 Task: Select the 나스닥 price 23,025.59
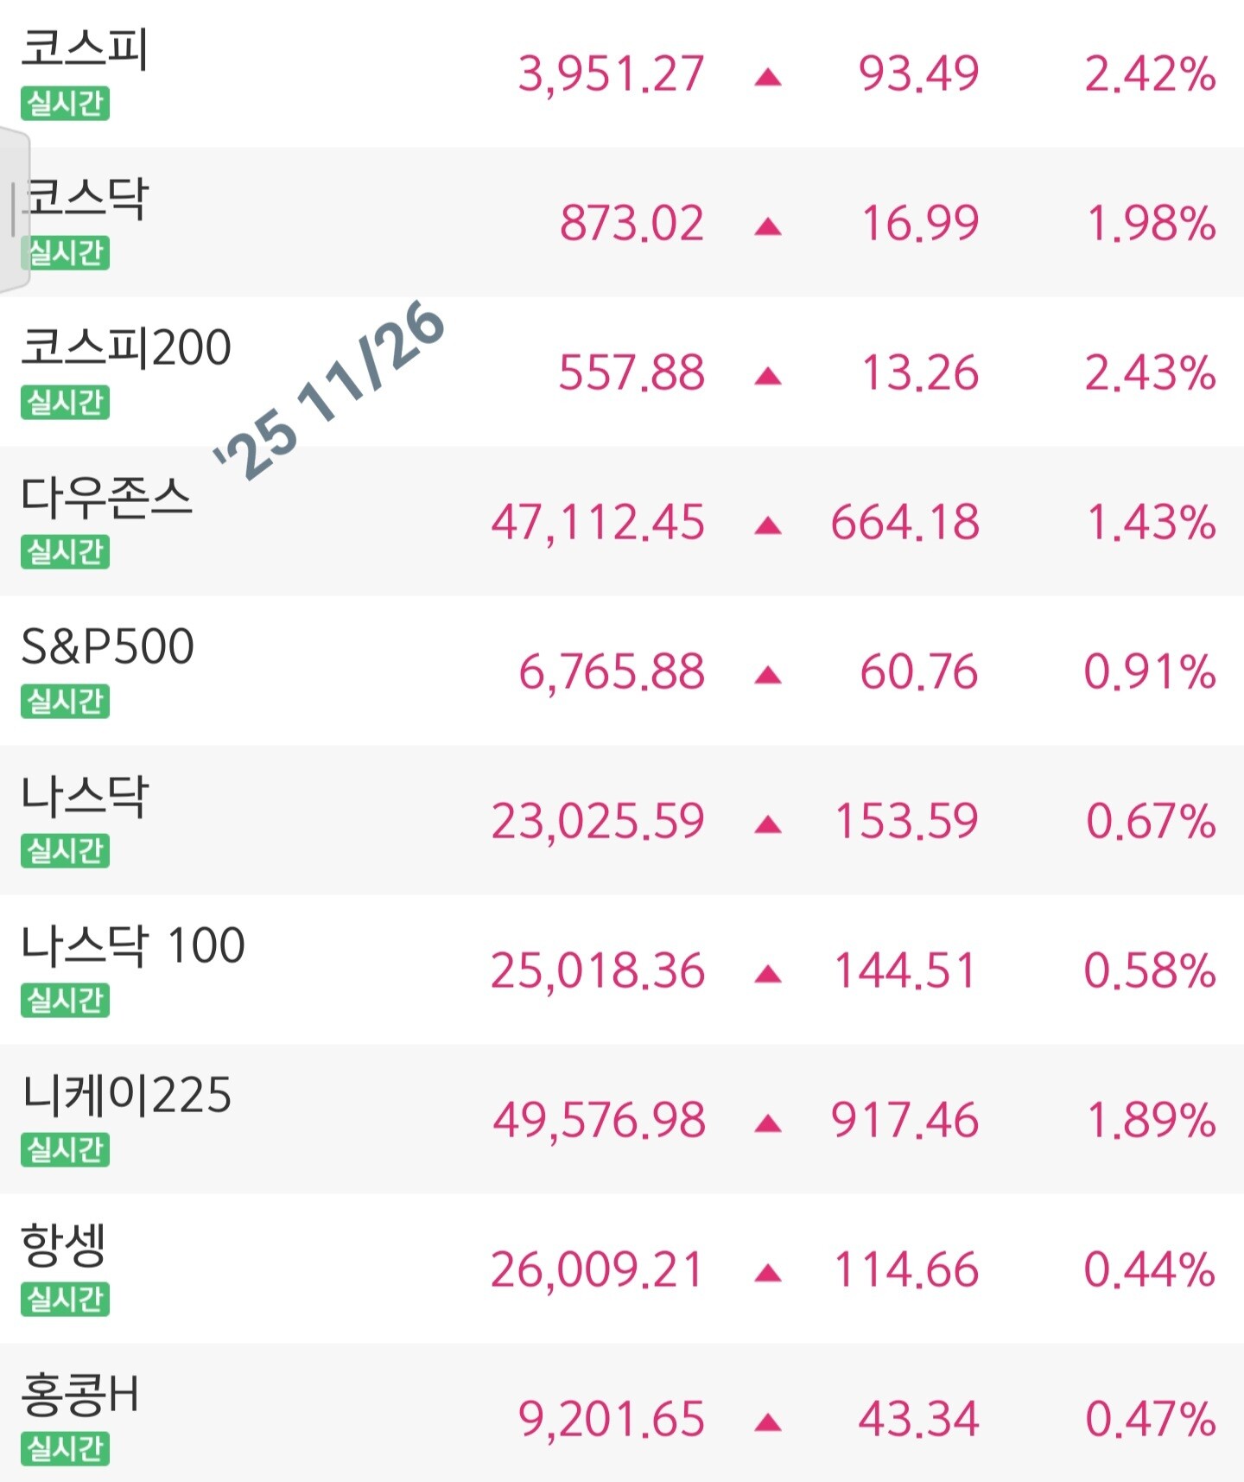598,821
